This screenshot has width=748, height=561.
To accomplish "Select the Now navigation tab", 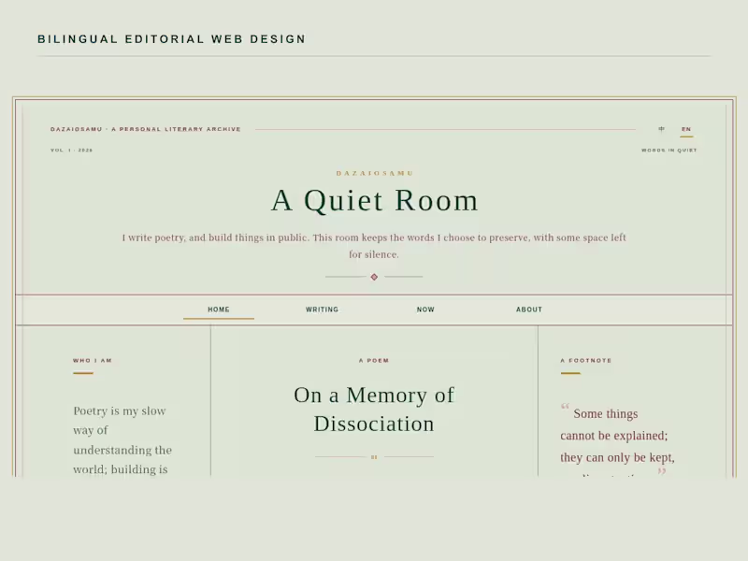I will [x=425, y=309].
